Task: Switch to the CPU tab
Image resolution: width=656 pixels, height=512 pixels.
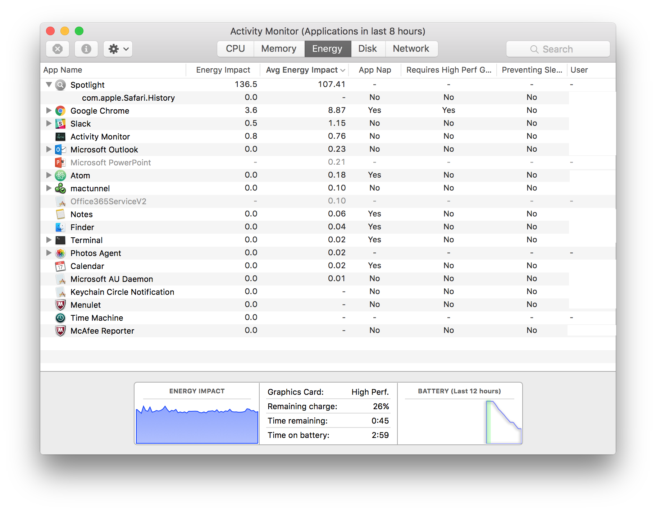Action: point(236,49)
